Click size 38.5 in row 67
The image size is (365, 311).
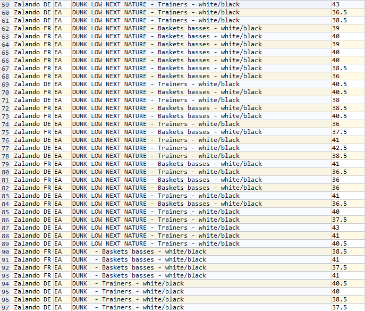348,68
